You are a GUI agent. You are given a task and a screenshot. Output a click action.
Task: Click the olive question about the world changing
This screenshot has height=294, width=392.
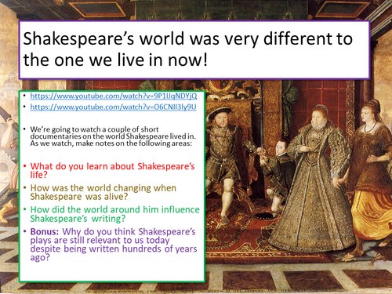(x=103, y=192)
